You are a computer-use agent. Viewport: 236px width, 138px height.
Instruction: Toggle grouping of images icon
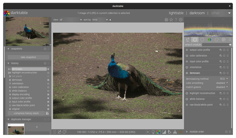point(166,20)
